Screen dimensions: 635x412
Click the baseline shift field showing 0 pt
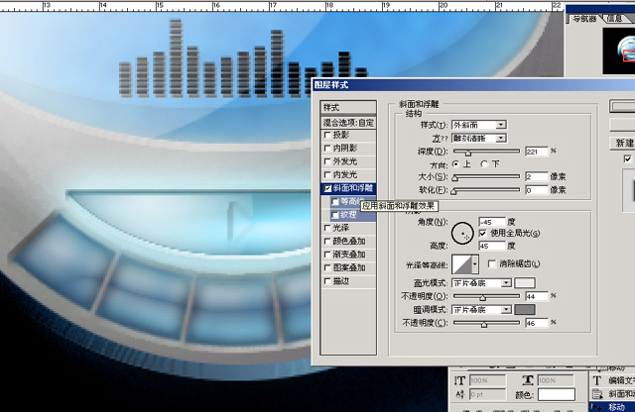click(x=487, y=394)
